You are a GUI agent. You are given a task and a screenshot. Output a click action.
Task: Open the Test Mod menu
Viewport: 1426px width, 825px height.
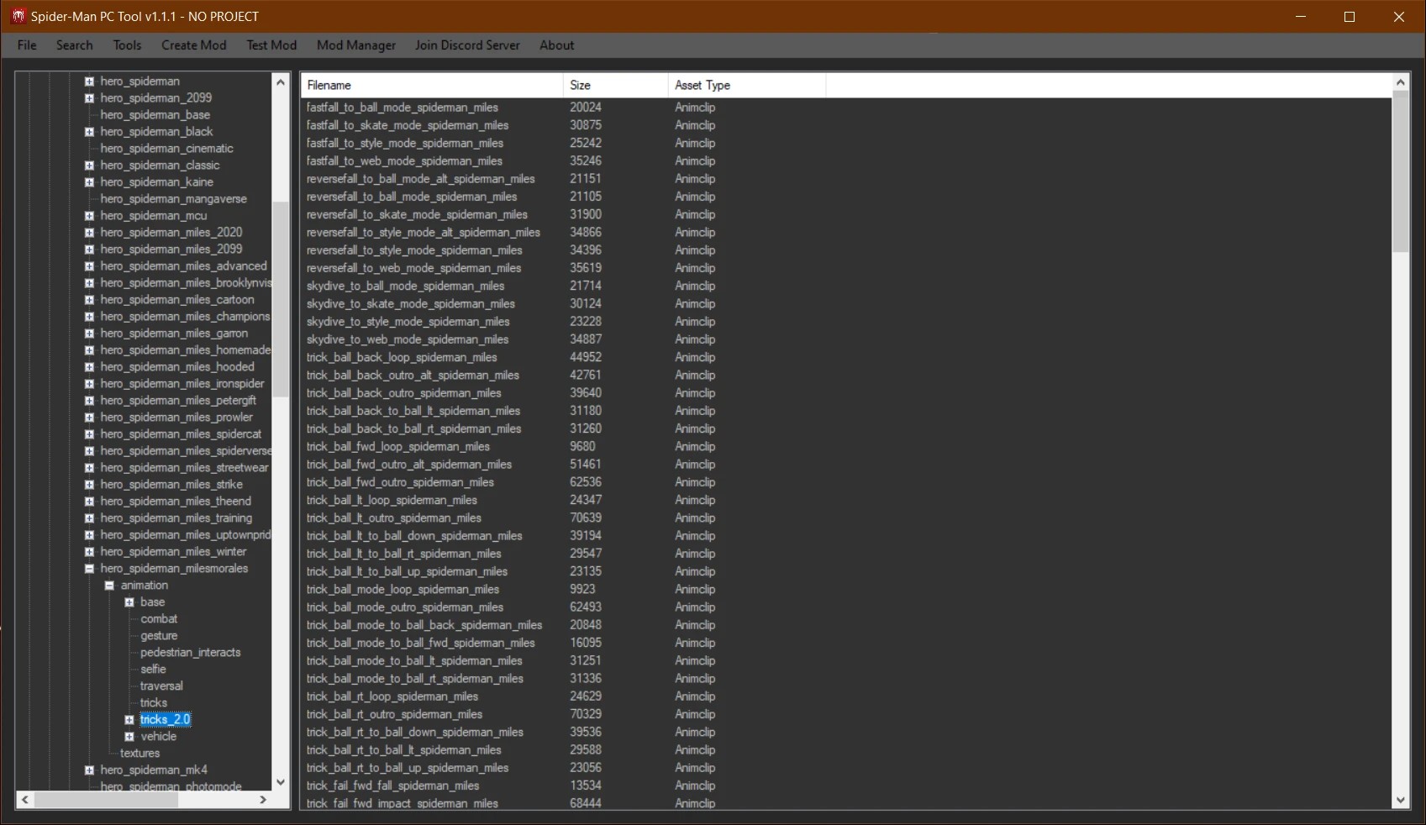[x=271, y=45]
